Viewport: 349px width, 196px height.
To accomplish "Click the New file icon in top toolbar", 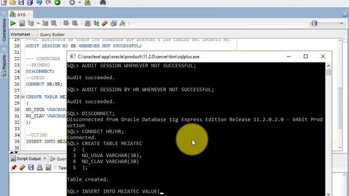I will [4, 2].
